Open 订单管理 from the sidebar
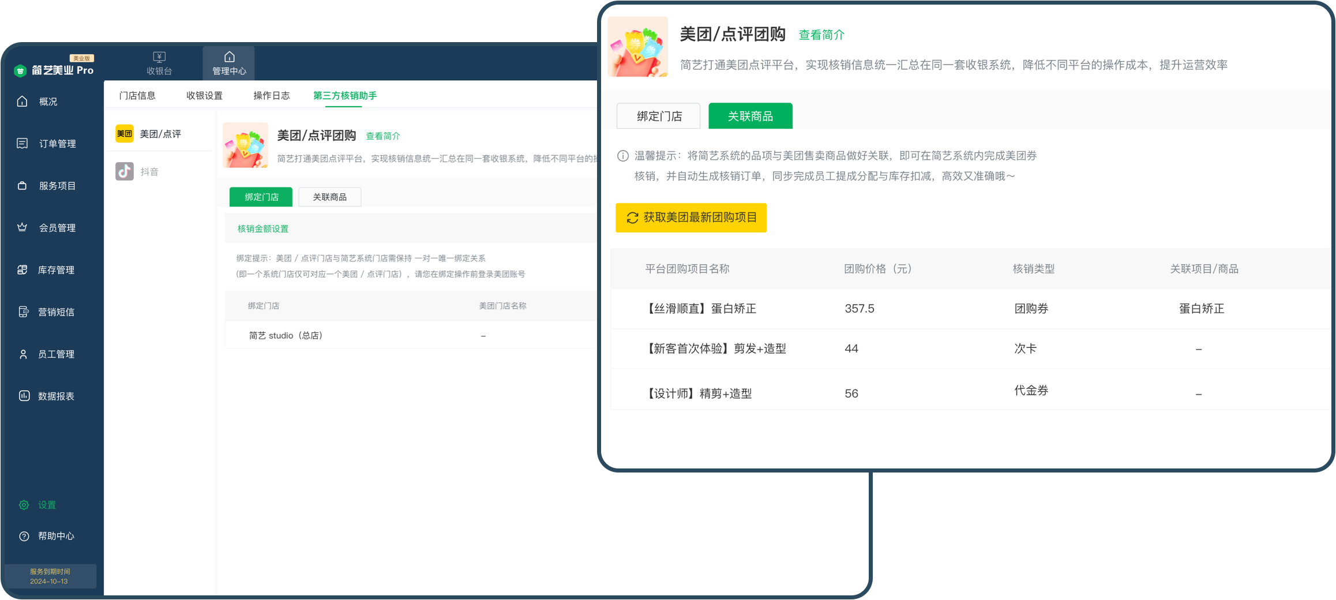 [58, 144]
